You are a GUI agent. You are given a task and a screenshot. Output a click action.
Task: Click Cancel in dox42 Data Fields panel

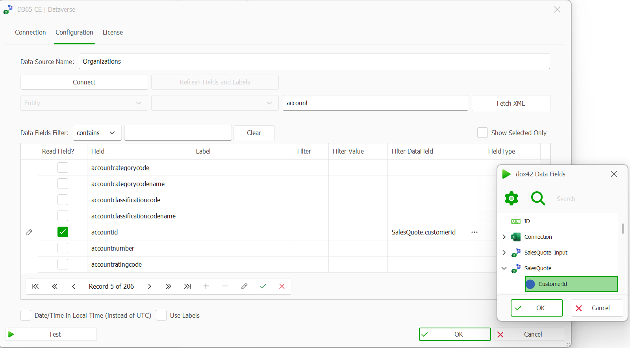tap(597, 308)
